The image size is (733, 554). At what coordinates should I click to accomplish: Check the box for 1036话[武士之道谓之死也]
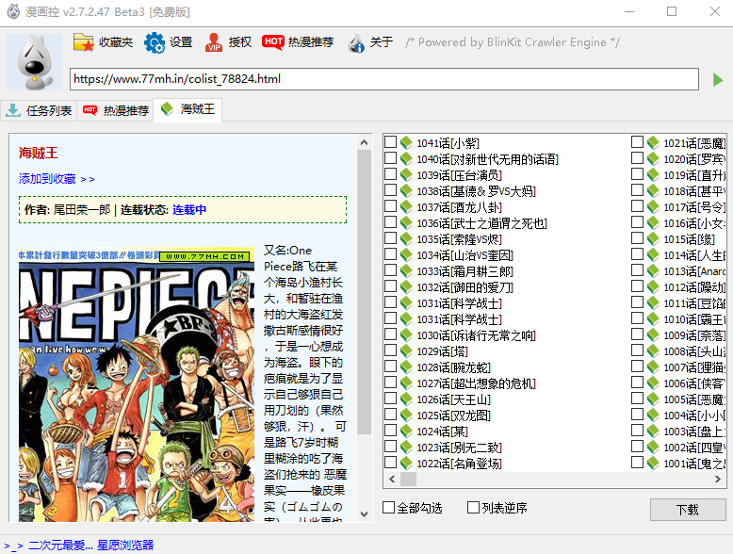[x=390, y=221]
